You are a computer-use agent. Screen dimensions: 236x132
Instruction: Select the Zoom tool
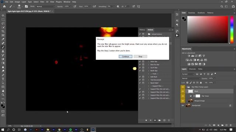(x=3, y=95)
